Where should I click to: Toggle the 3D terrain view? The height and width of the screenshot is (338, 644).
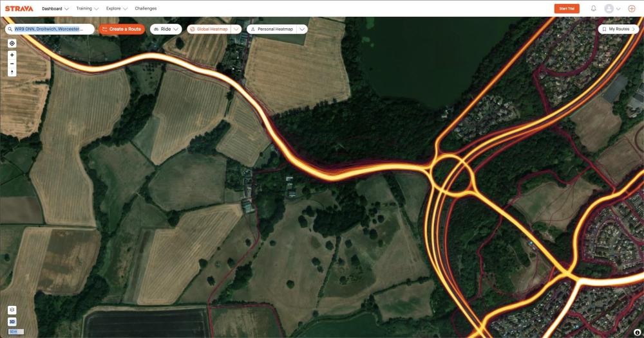coord(12,321)
